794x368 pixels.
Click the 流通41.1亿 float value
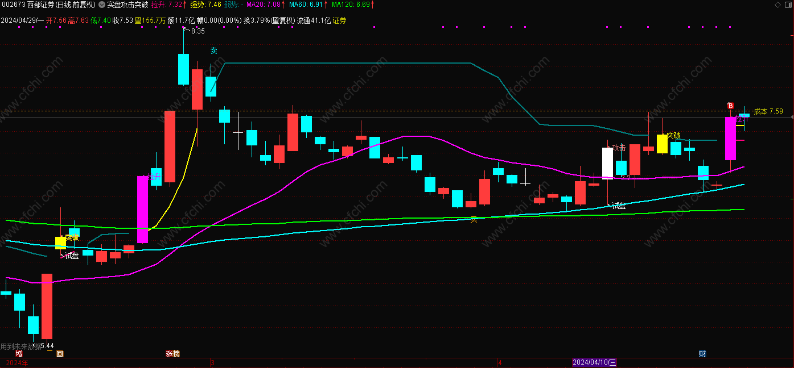314,20
